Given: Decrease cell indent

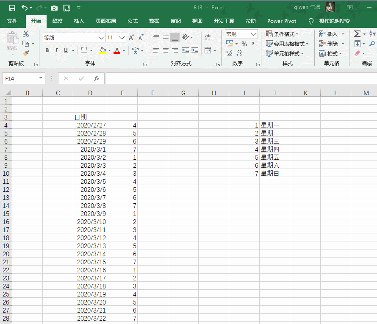Looking at the screenshot, I should coord(186,50).
